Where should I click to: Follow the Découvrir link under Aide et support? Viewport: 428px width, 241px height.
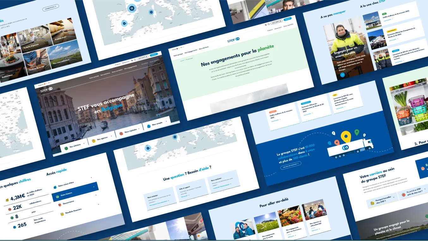point(185,196)
